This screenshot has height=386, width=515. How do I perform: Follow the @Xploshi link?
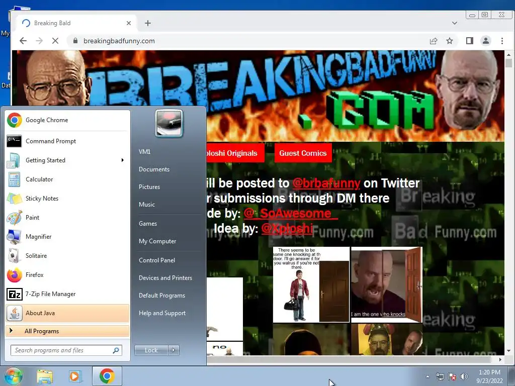(x=287, y=229)
